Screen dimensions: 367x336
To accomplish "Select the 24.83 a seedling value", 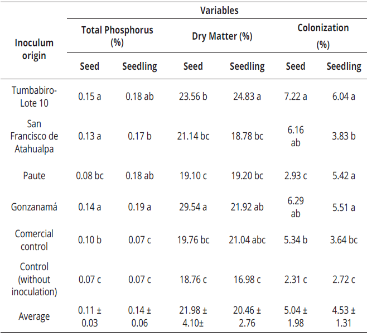I will click(x=247, y=96).
